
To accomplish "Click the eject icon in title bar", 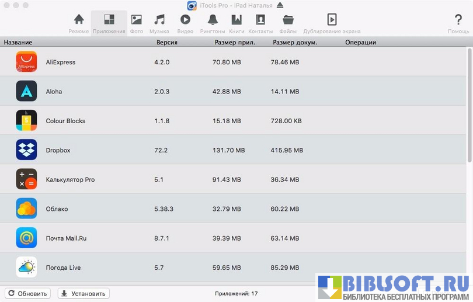I will 280,5.
